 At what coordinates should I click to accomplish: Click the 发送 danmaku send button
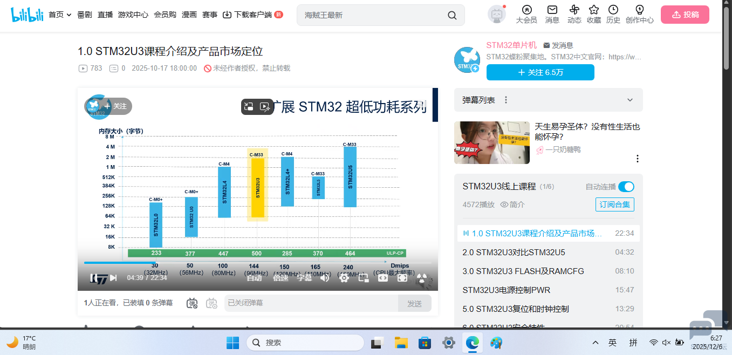click(414, 303)
